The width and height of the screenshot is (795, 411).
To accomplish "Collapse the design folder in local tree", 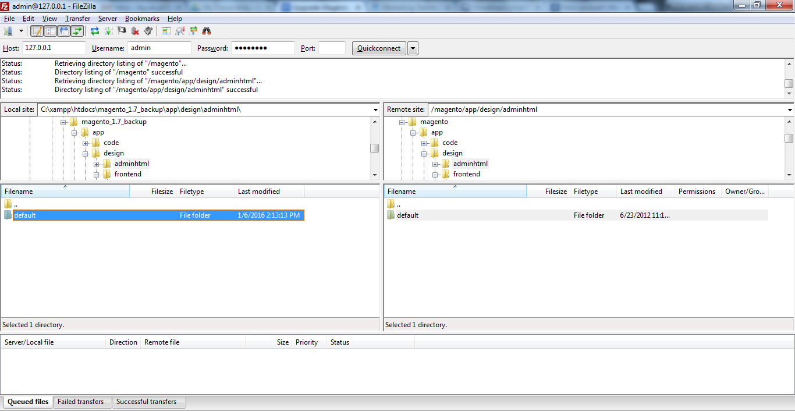I will [86, 154].
